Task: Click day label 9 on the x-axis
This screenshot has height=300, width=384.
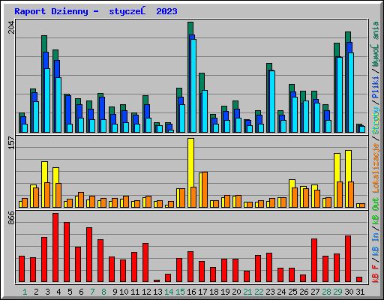Action: point(115,292)
